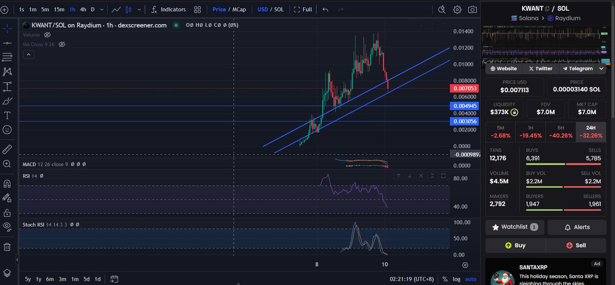
Task: Open the Indicators dialog
Action: (168, 9)
